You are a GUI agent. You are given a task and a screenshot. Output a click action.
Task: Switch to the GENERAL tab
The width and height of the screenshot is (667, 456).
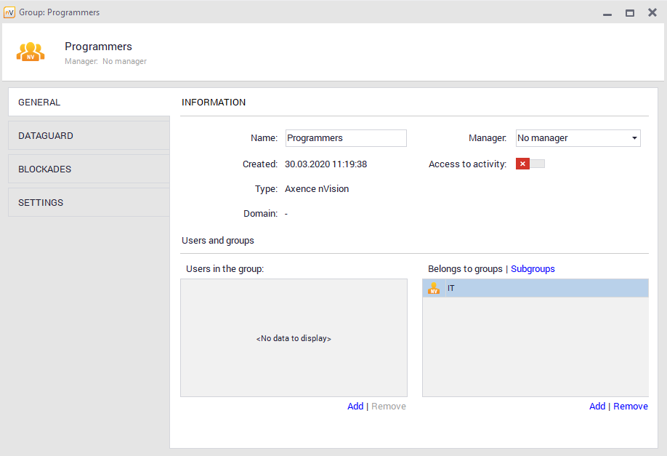point(89,103)
